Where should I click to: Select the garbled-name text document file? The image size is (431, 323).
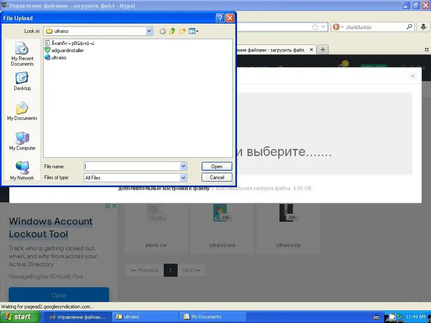coord(69,43)
